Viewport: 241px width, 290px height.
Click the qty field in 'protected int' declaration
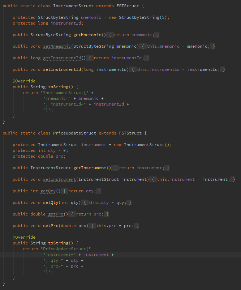[52, 150]
